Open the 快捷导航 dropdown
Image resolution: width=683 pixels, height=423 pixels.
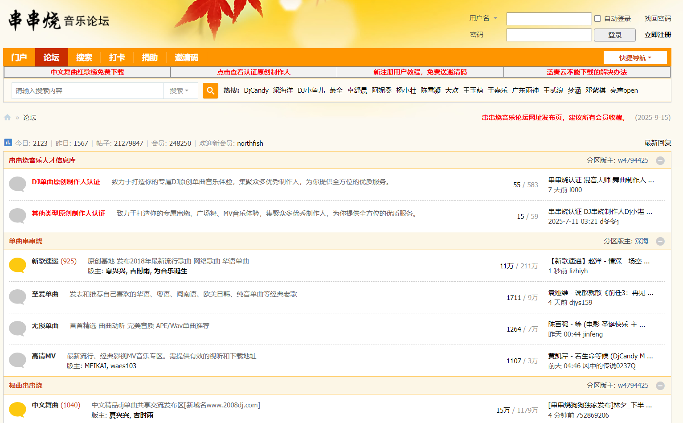point(635,57)
